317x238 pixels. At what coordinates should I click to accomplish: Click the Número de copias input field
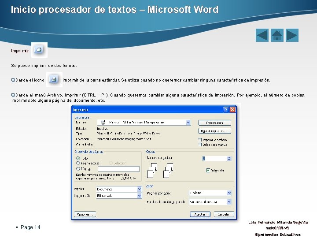click(214, 159)
